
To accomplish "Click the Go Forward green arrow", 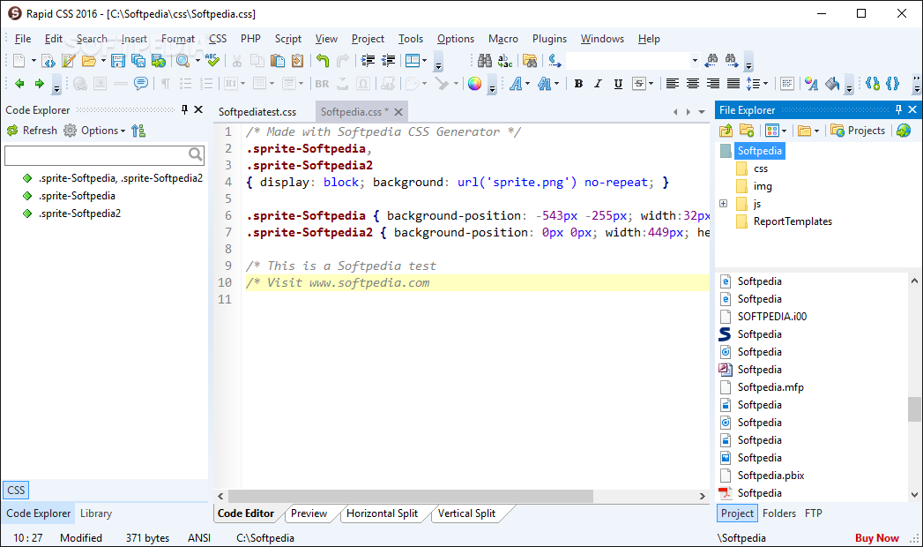I will (40, 84).
